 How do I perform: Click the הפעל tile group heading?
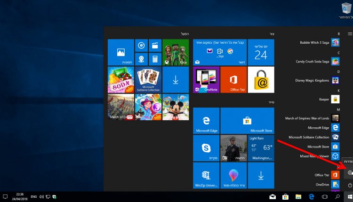coord(185,34)
